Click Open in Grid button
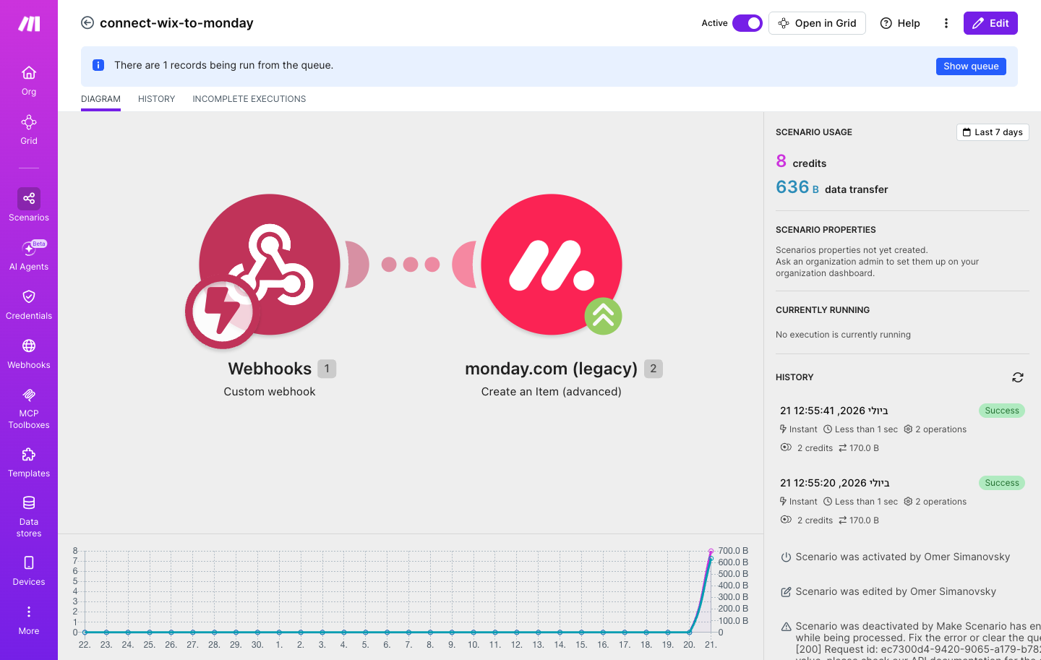Screen dimensions: 1041x660 (x=817, y=23)
